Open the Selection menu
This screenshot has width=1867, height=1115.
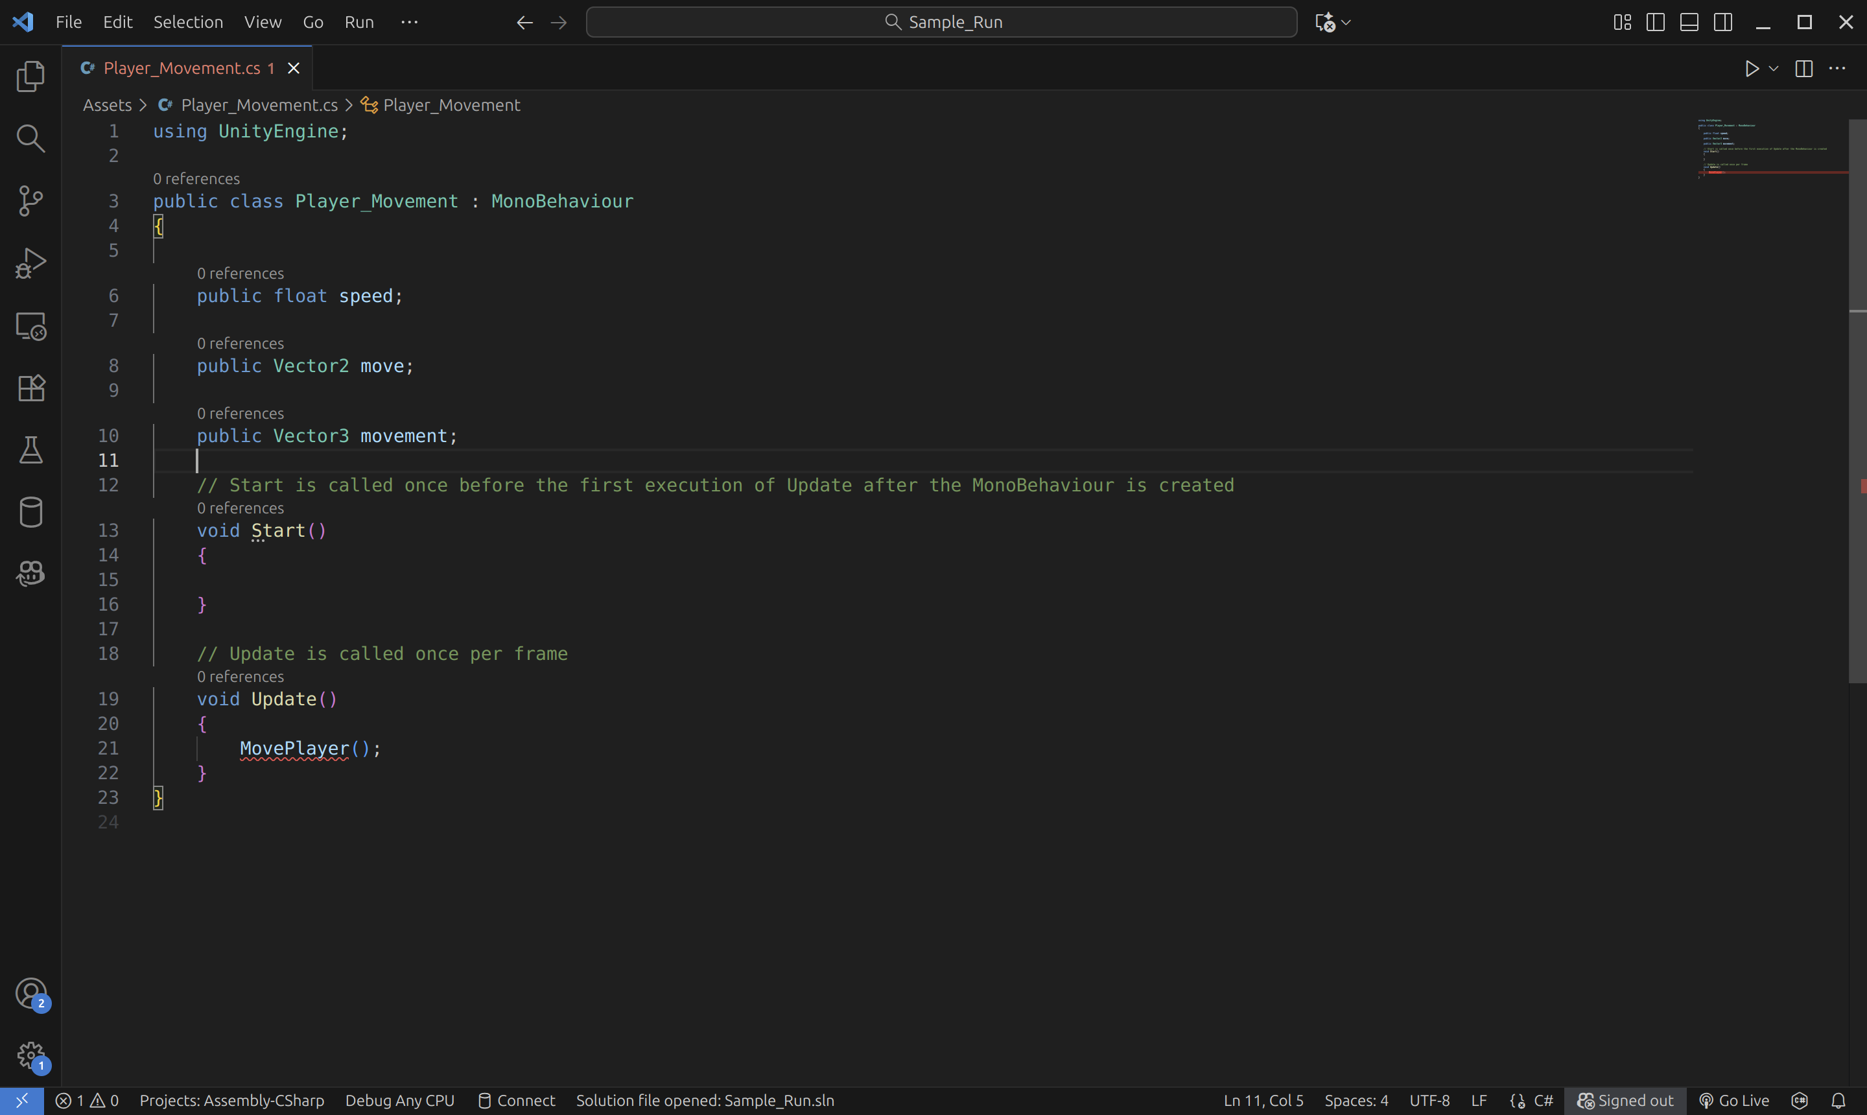click(188, 23)
